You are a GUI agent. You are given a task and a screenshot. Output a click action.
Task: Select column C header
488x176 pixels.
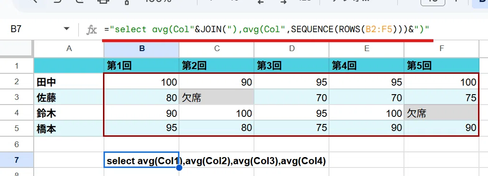point(216,48)
